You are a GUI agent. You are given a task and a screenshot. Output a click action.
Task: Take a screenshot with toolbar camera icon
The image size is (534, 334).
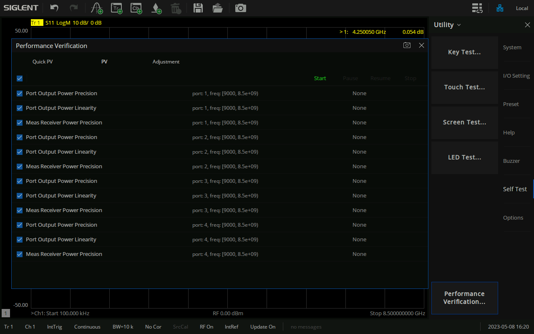click(240, 8)
